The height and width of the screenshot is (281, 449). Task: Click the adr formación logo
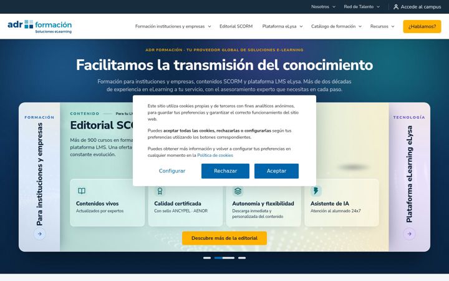(39, 26)
